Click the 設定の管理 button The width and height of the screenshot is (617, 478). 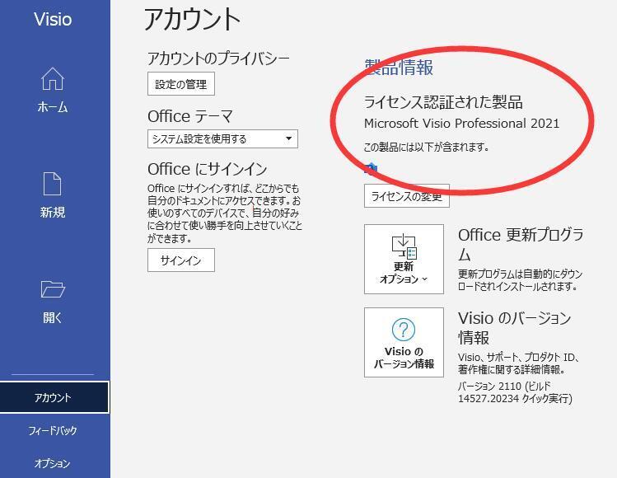click(181, 84)
